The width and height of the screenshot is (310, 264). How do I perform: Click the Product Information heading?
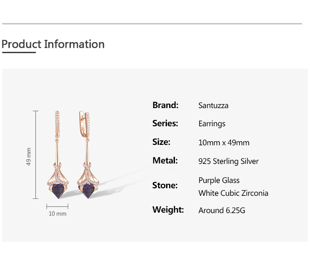coord(53,44)
